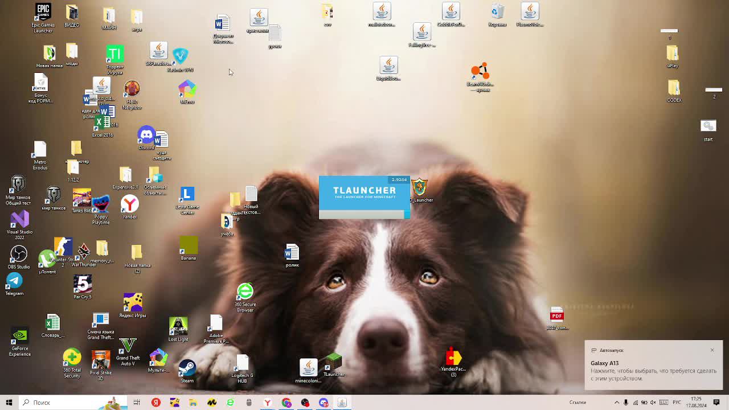
Task: Open the ролик Word document
Action: tap(292, 255)
